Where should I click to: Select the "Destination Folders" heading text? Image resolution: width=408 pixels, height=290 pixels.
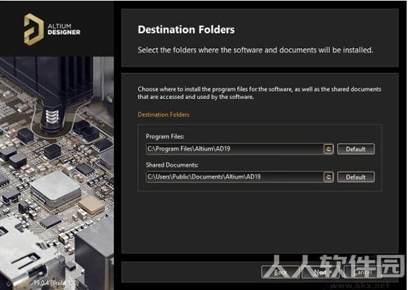coord(186,30)
